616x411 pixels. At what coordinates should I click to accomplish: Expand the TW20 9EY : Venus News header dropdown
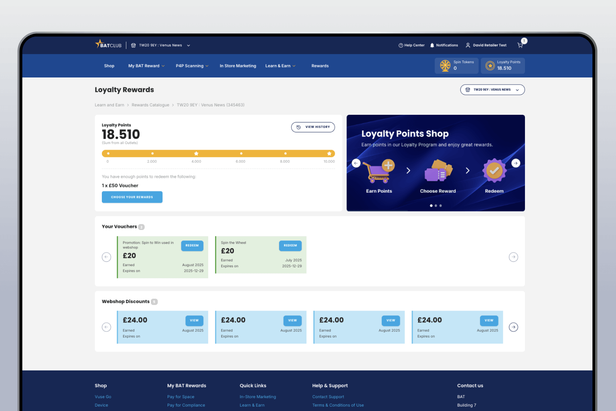tap(188, 45)
